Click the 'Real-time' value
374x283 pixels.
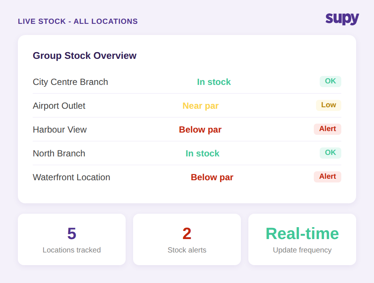(x=302, y=233)
